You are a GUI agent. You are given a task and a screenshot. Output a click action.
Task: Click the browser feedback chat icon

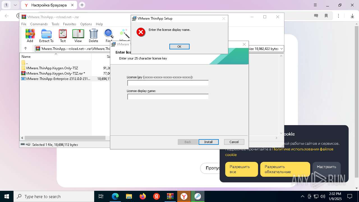[x=316, y=16]
